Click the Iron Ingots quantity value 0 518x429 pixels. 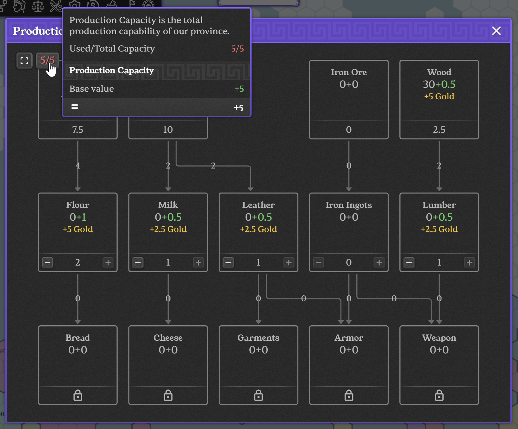(x=349, y=262)
